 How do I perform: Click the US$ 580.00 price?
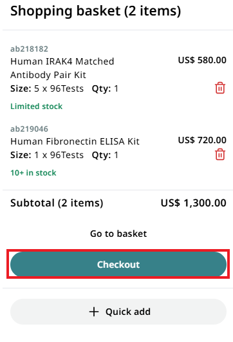tap(202, 60)
